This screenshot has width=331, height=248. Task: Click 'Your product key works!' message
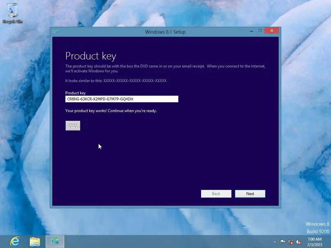click(x=111, y=111)
